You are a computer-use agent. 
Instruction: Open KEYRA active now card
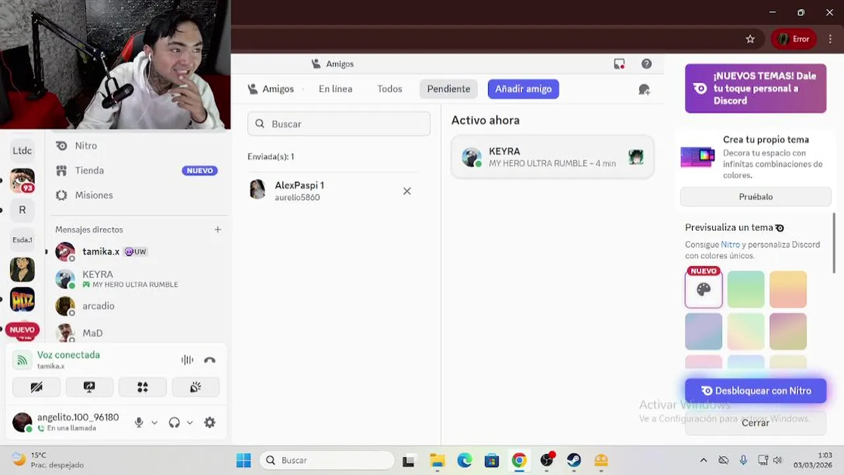pyautogui.click(x=553, y=157)
